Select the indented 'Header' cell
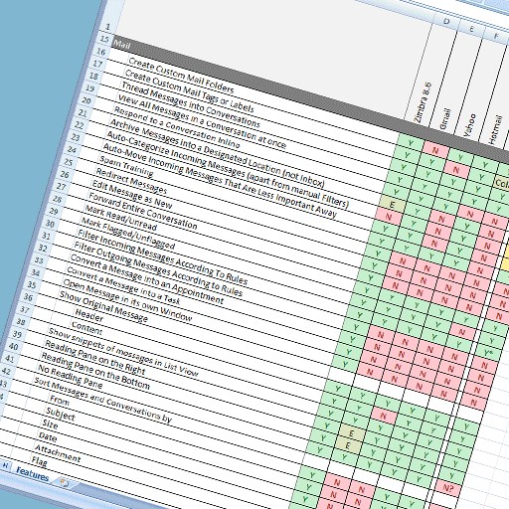 click(89, 315)
